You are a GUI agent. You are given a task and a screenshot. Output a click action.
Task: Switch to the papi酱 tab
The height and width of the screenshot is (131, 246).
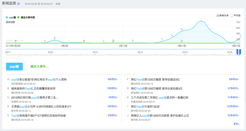pos(14,67)
